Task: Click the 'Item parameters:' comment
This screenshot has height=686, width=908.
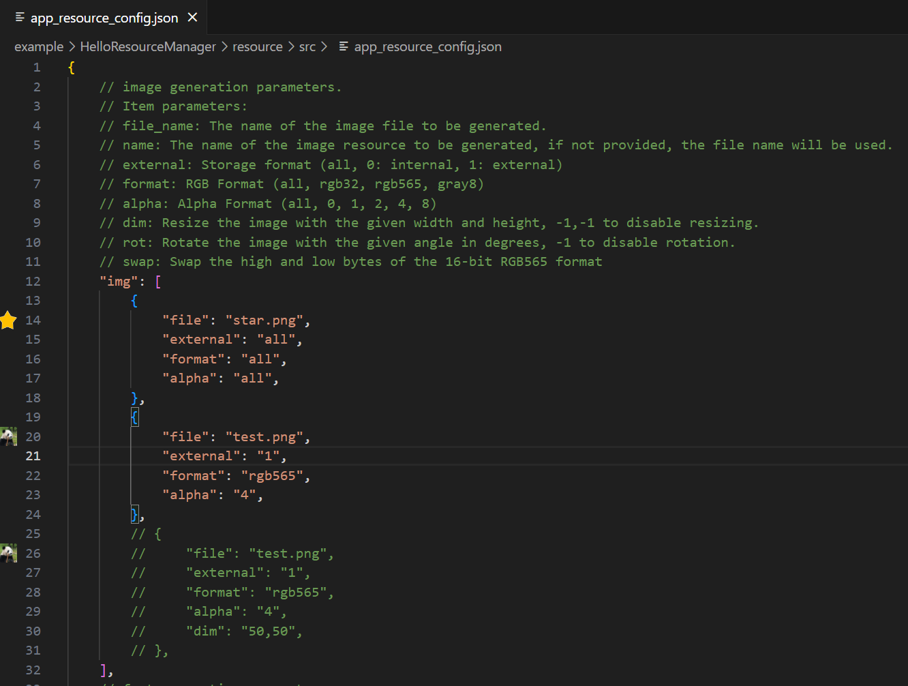Action: [173, 106]
